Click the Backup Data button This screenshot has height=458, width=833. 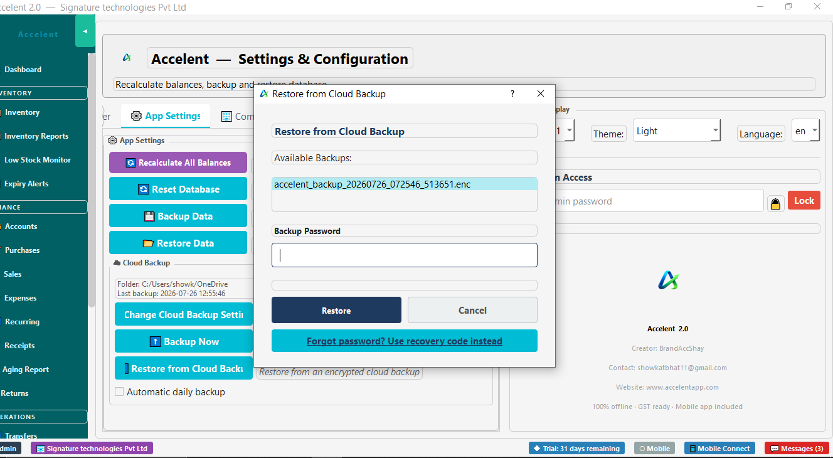click(x=178, y=216)
